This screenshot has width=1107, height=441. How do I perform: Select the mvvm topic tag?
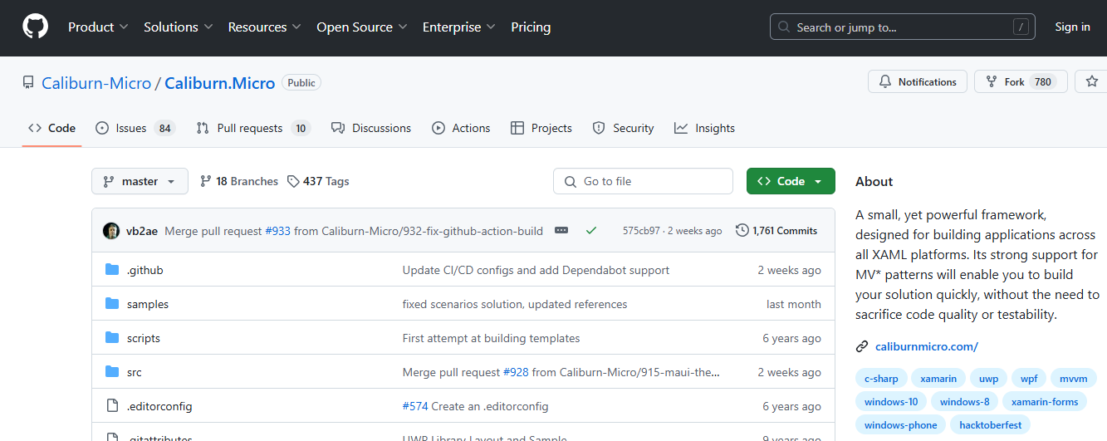click(1074, 379)
